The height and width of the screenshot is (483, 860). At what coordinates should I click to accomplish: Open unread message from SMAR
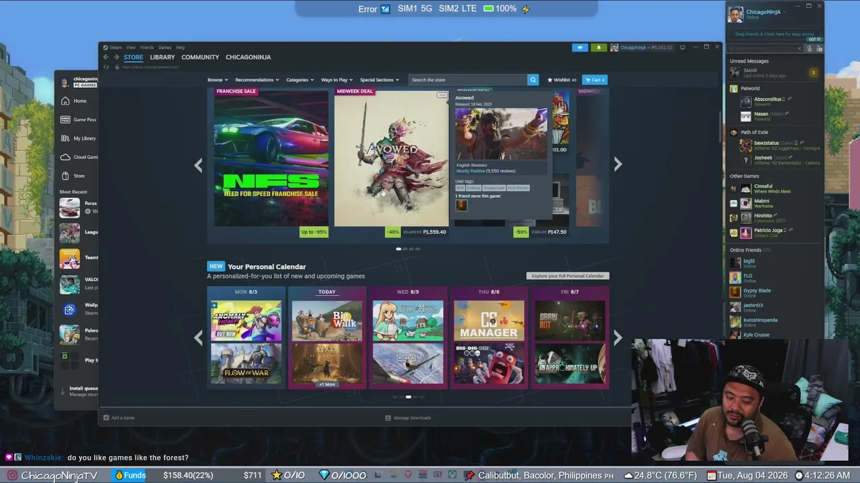click(x=774, y=72)
